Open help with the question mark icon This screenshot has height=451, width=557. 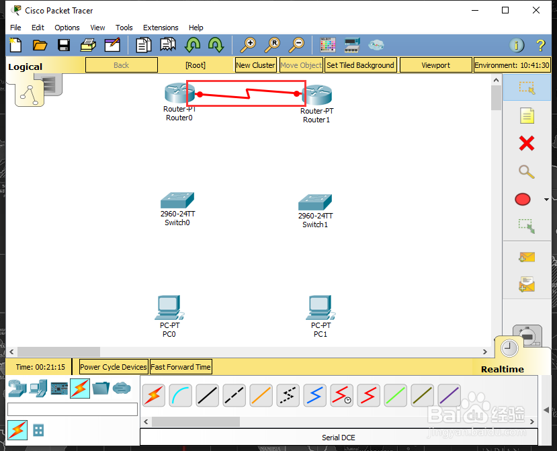(x=540, y=45)
